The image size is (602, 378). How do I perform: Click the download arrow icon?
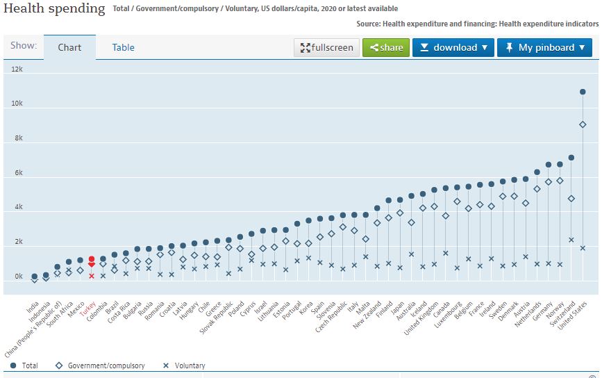pos(424,48)
